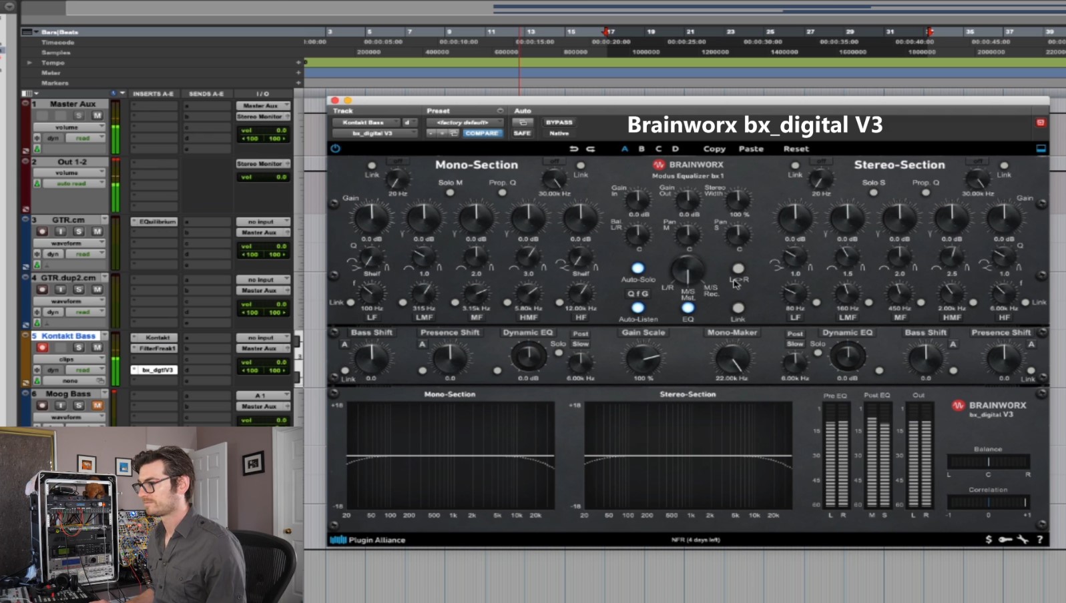Select settings slot C
1066x603 pixels.
coord(658,149)
